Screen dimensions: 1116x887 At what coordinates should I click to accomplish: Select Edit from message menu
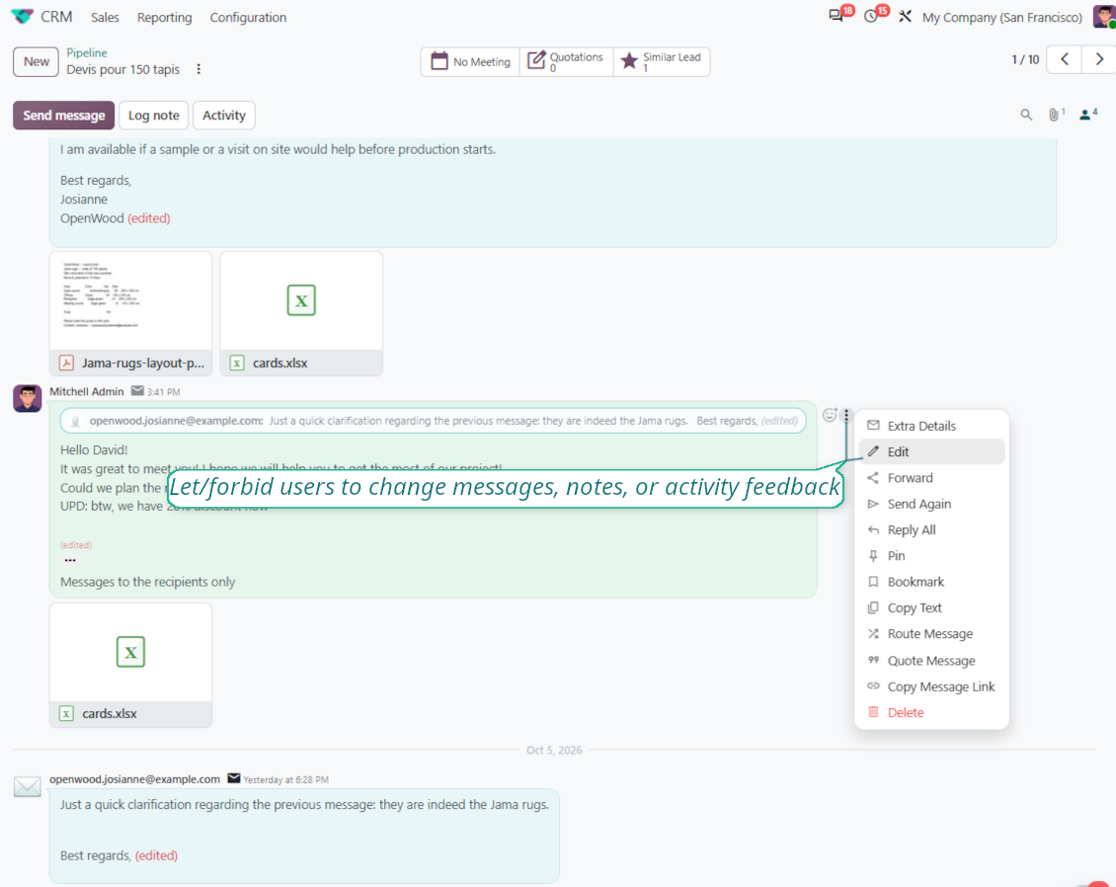point(931,452)
